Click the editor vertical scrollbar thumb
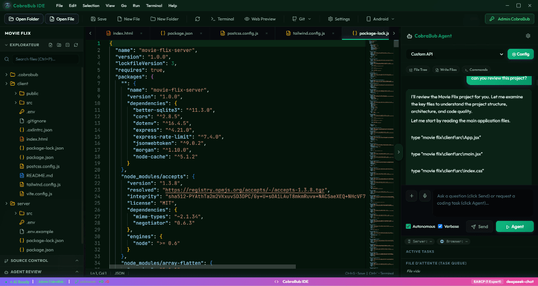 click(x=396, y=44)
